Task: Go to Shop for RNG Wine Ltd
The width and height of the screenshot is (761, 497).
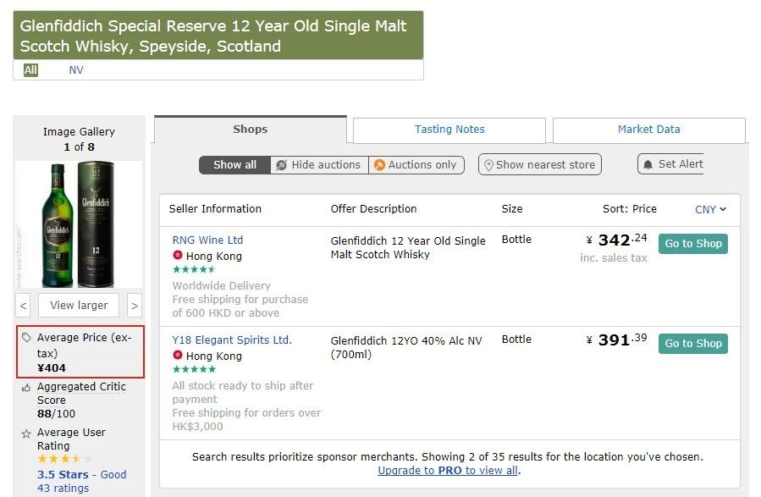Action: tap(692, 244)
